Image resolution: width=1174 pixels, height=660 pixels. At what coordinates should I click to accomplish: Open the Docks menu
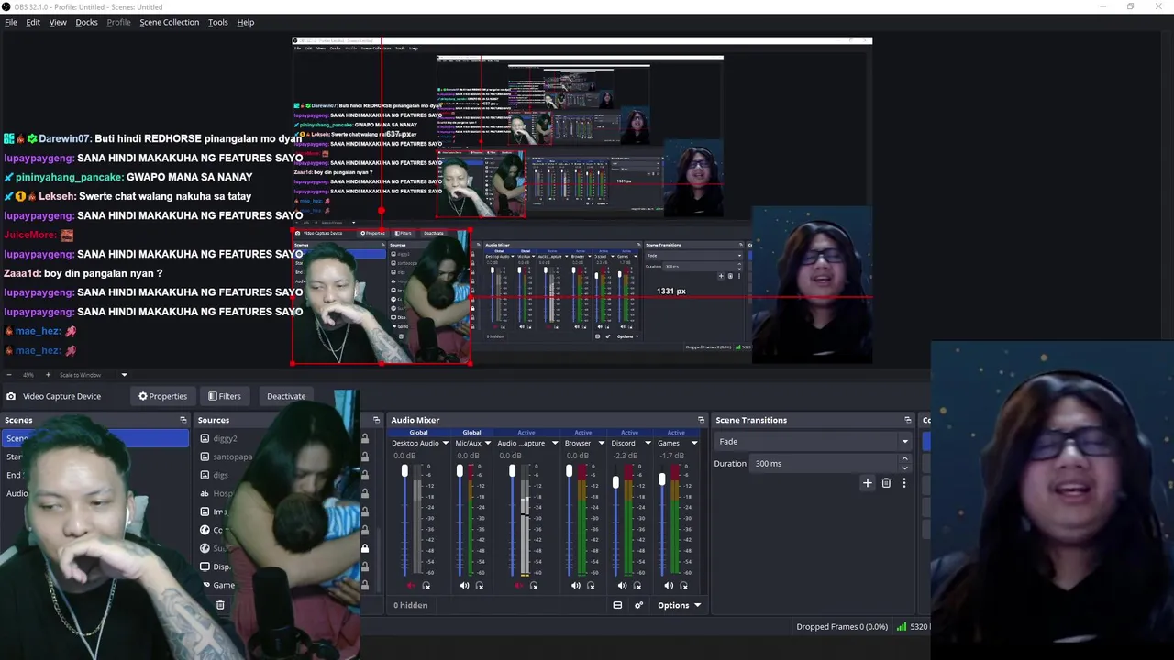(x=86, y=22)
